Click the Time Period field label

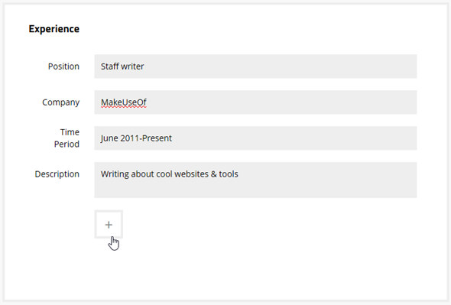(67, 138)
